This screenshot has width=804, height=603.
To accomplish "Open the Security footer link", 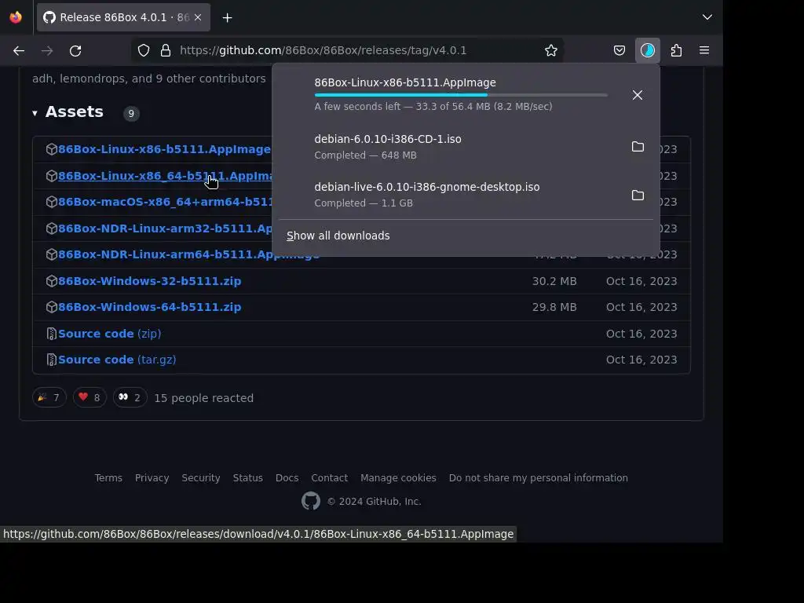I will click(201, 478).
